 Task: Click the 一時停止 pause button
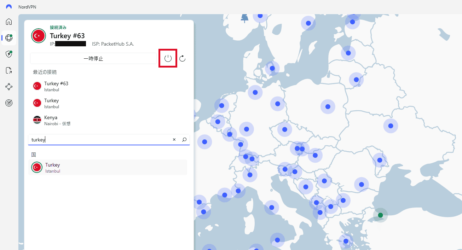tap(93, 58)
